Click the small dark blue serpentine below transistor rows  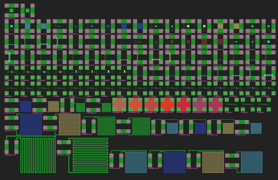click(x=26, y=106)
